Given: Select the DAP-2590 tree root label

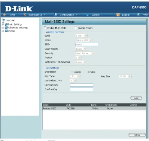Looking at the screenshot, I should [10, 20].
